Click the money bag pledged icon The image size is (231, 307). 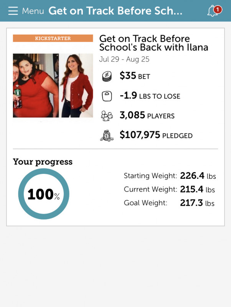107,135
